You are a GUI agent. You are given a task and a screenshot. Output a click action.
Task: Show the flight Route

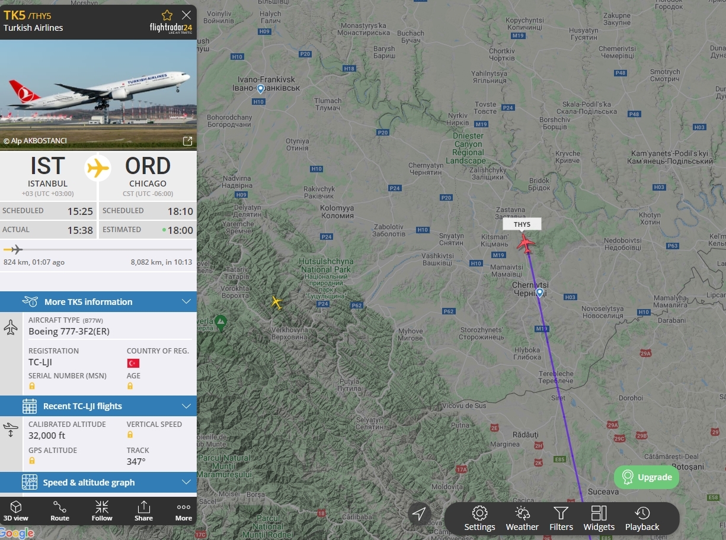pyautogui.click(x=60, y=511)
